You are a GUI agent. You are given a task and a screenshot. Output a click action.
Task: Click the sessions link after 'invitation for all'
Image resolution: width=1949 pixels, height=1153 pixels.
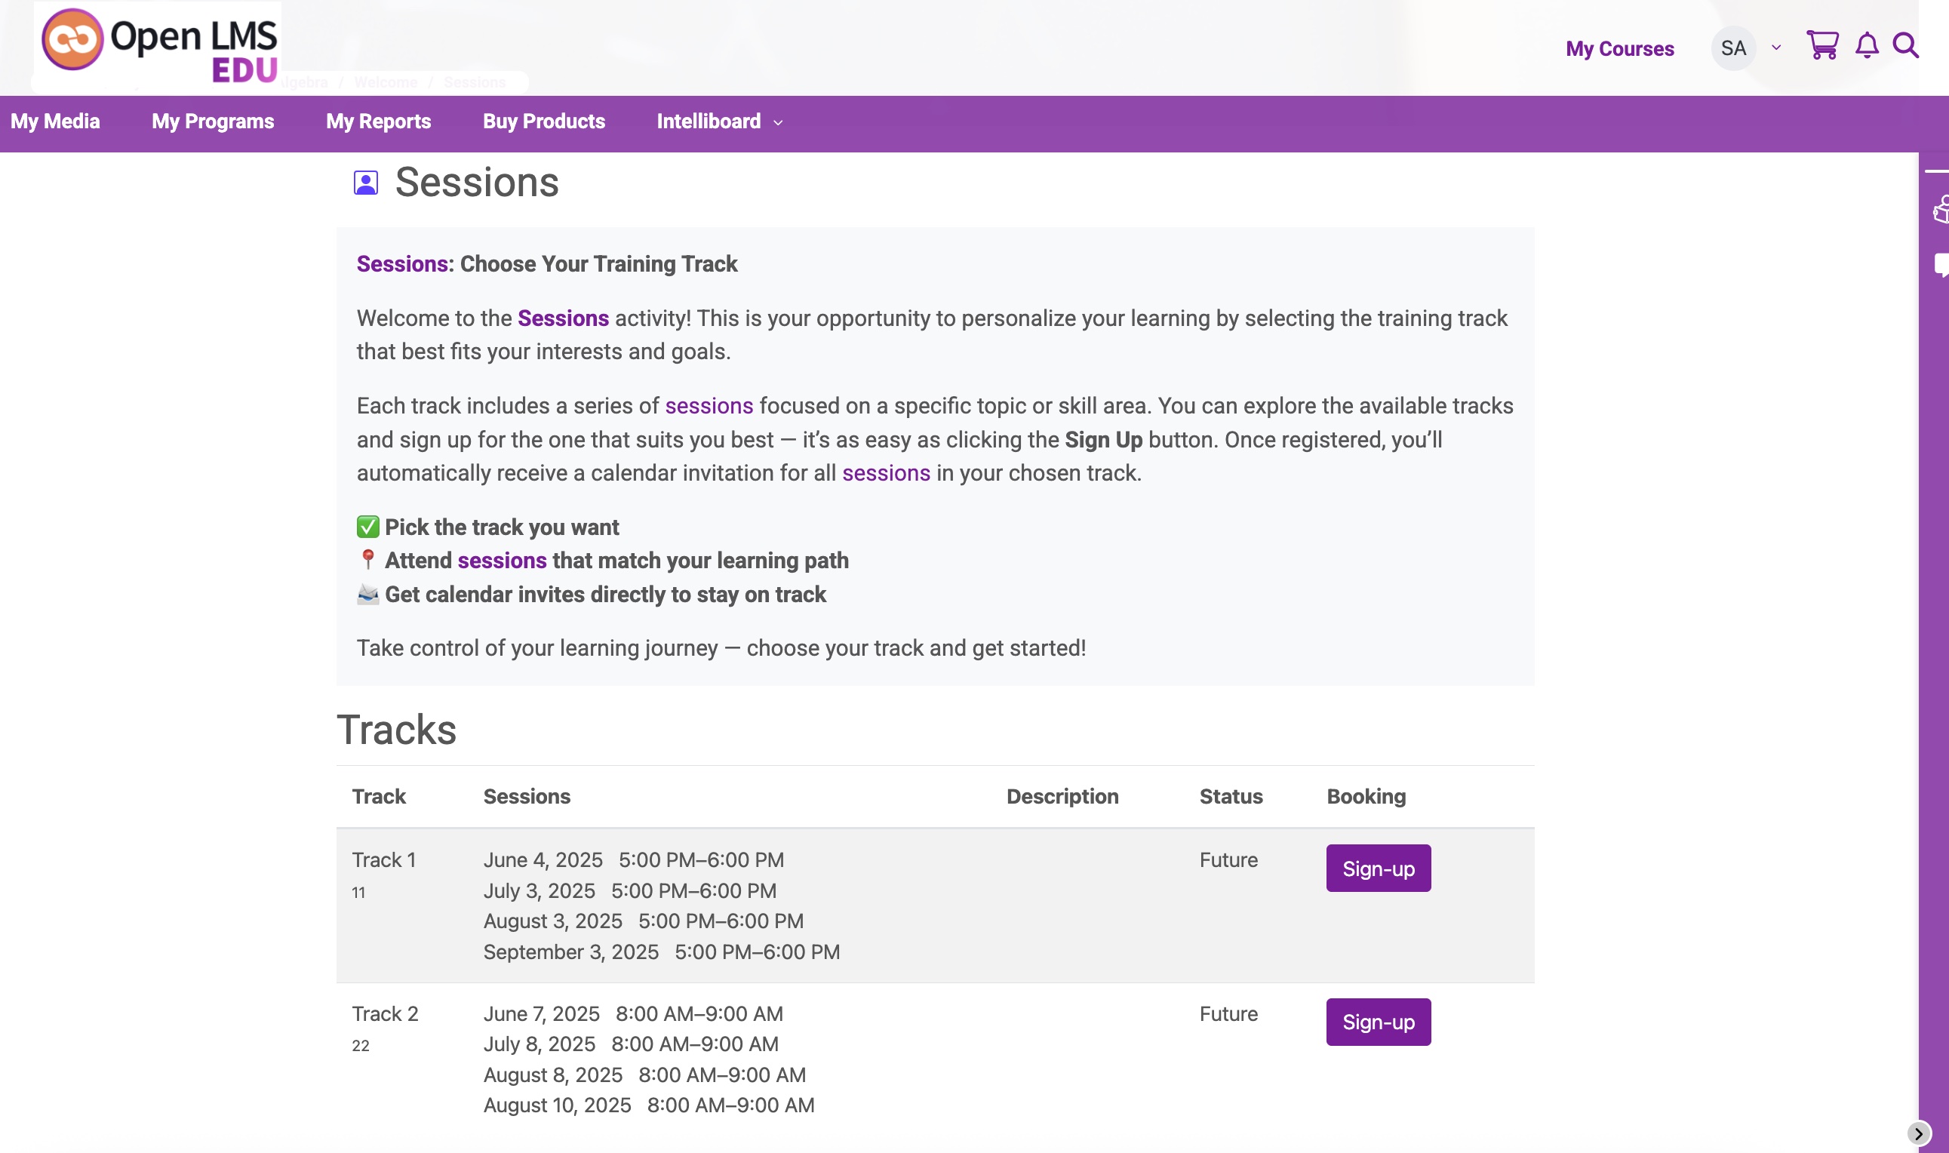click(x=887, y=473)
